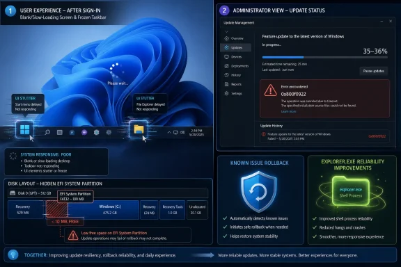The width and height of the screenshot is (401, 267).
Task: Select the Unallocated 20.1 GB block
Action: tap(197, 210)
